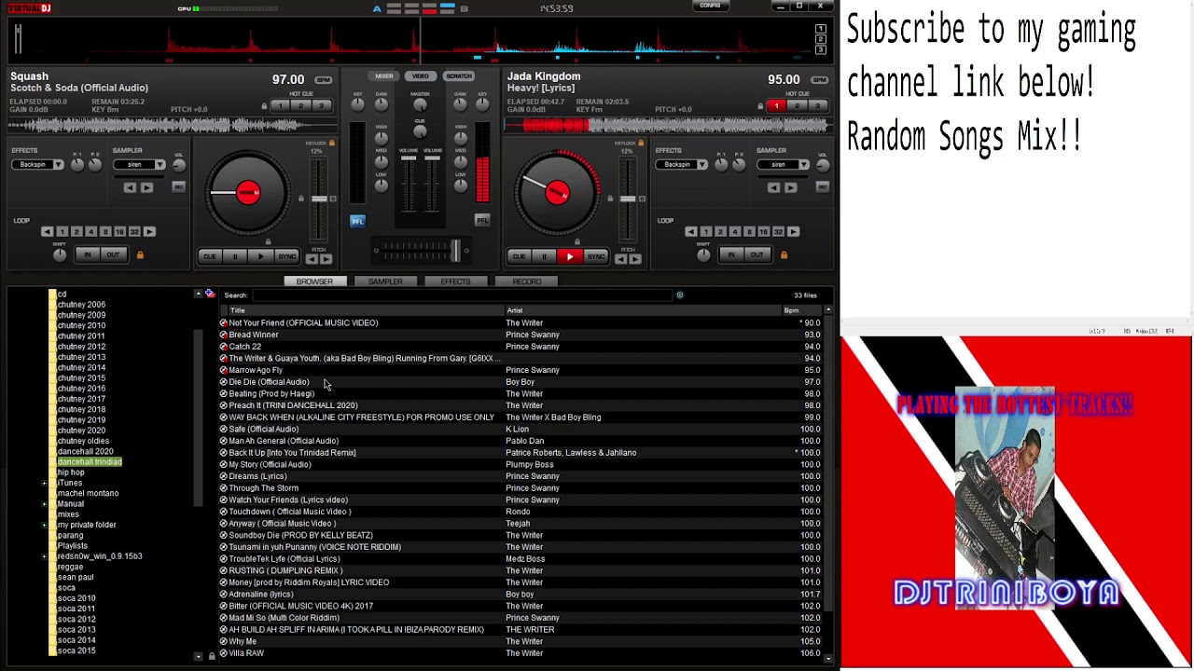Enable PFL headphone cue for left channel

(x=357, y=221)
